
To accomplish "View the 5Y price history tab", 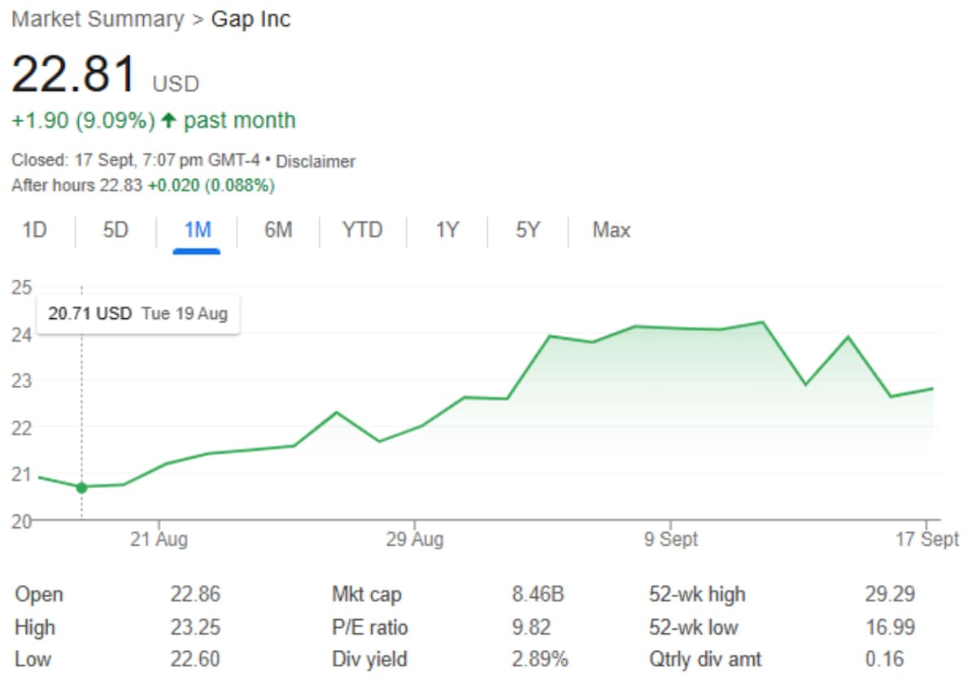I will point(527,230).
